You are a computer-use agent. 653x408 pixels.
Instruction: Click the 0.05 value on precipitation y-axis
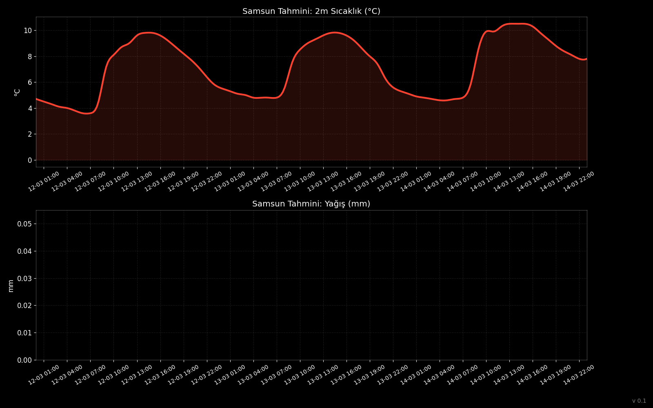pyautogui.click(x=24, y=224)
